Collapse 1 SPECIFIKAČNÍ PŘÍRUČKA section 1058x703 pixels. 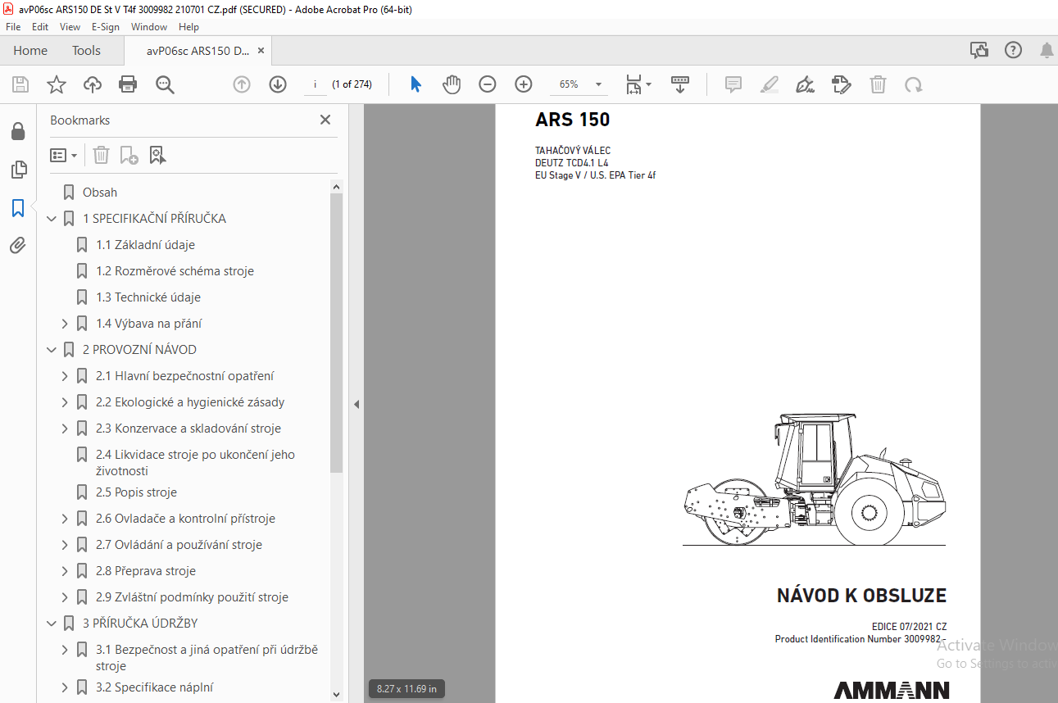[x=52, y=219]
